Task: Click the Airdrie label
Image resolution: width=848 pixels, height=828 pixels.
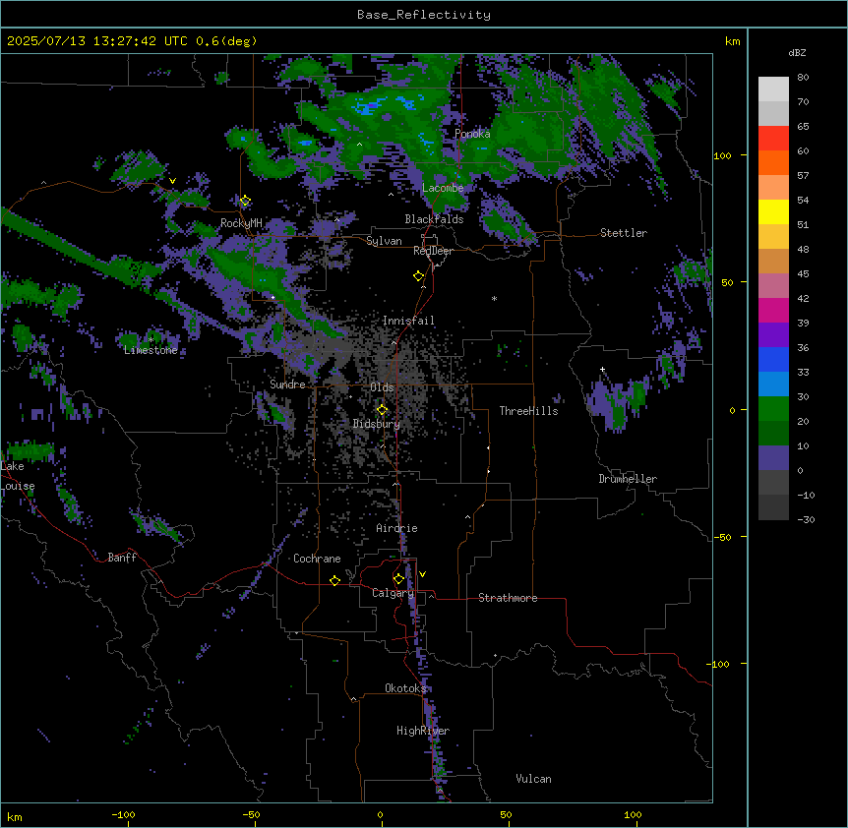Action: click(x=396, y=528)
